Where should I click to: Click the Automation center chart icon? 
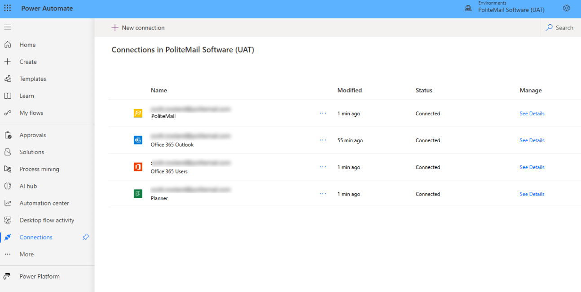coord(8,203)
